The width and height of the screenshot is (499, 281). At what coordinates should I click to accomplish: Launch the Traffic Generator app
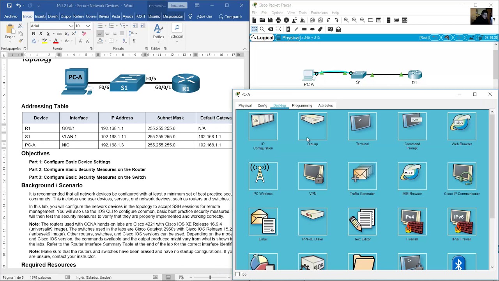pyautogui.click(x=362, y=176)
